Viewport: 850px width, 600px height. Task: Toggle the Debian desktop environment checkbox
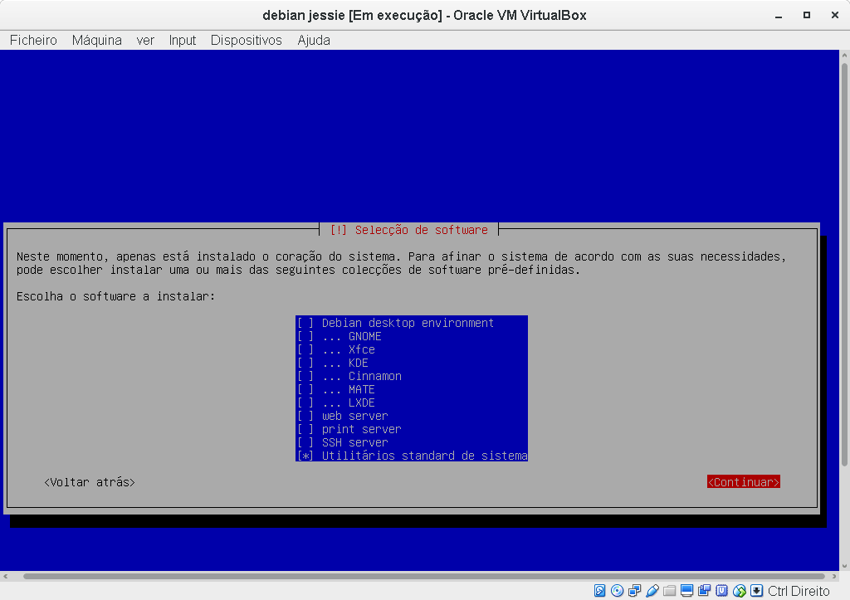(305, 323)
